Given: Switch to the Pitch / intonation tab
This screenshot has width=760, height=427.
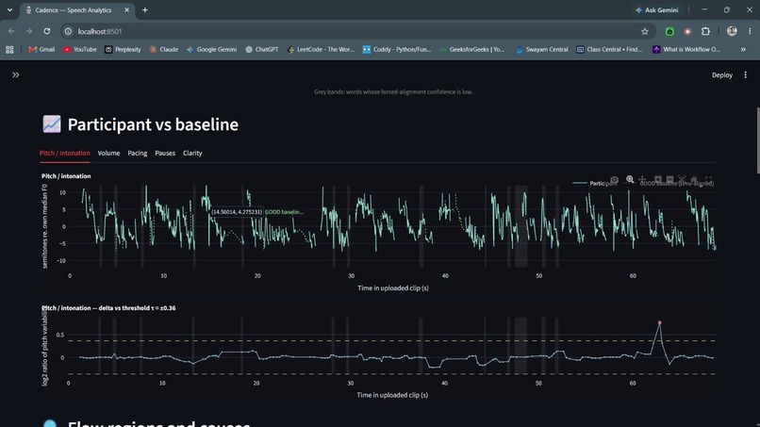Looking at the screenshot, I should [64, 153].
